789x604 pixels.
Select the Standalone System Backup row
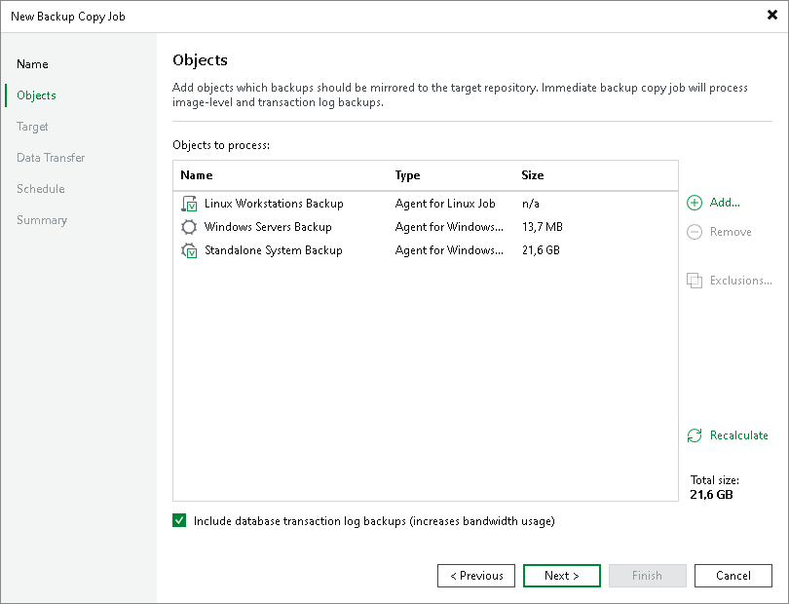426,250
